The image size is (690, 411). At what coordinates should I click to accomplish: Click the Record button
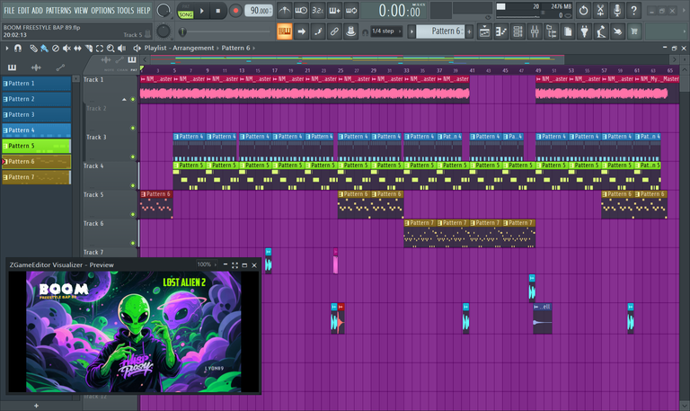(x=236, y=11)
